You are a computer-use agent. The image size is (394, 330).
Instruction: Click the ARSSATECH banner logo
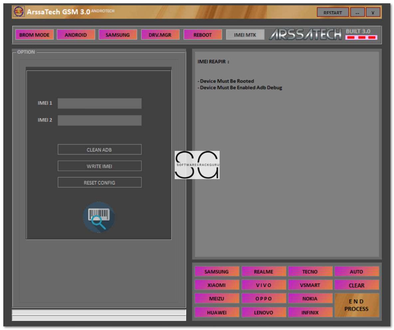(x=305, y=34)
